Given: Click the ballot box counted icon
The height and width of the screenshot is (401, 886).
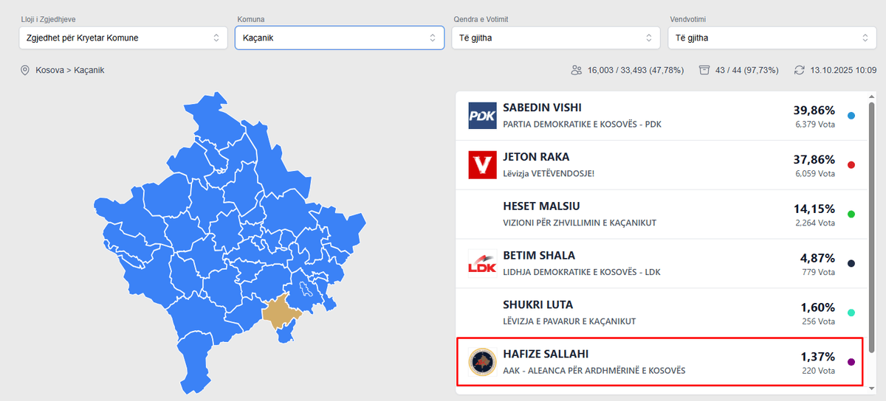Looking at the screenshot, I should click(x=704, y=70).
